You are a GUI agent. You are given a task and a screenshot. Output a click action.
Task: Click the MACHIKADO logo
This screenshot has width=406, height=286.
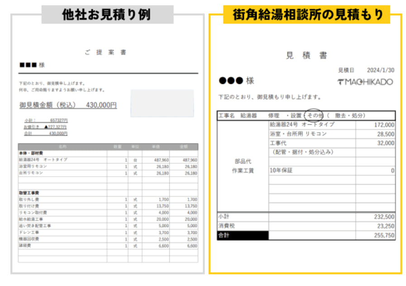point(365,82)
